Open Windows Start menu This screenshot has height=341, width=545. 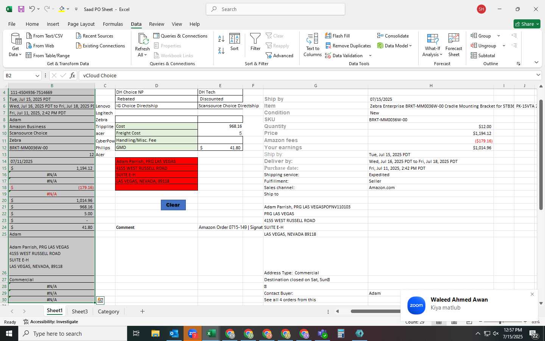pos(9,333)
